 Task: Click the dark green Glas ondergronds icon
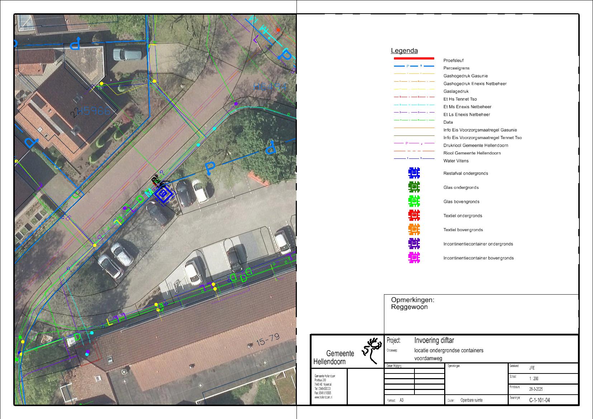[x=414, y=187]
